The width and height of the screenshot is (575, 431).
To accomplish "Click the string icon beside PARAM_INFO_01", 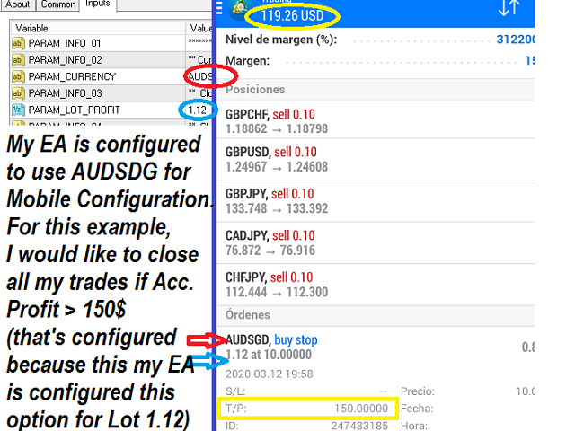I will point(18,43).
